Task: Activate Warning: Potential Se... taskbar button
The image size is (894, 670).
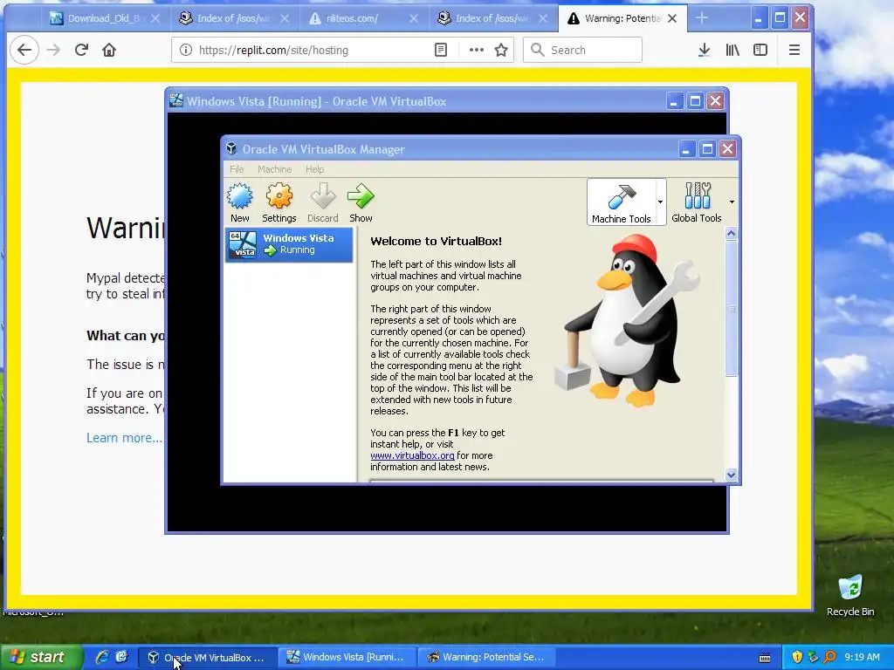Action: point(486,658)
